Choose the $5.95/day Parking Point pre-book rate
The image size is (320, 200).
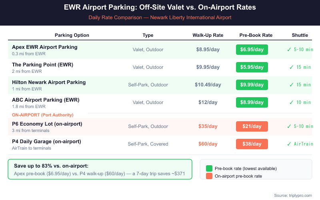pyautogui.click(x=252, y=67)
